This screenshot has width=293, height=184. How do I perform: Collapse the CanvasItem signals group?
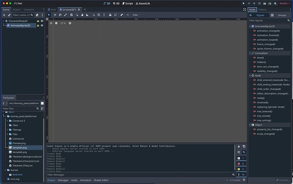pos(250,53)
